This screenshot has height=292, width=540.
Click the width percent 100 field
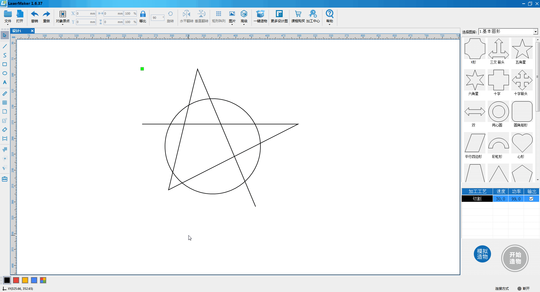130,13
